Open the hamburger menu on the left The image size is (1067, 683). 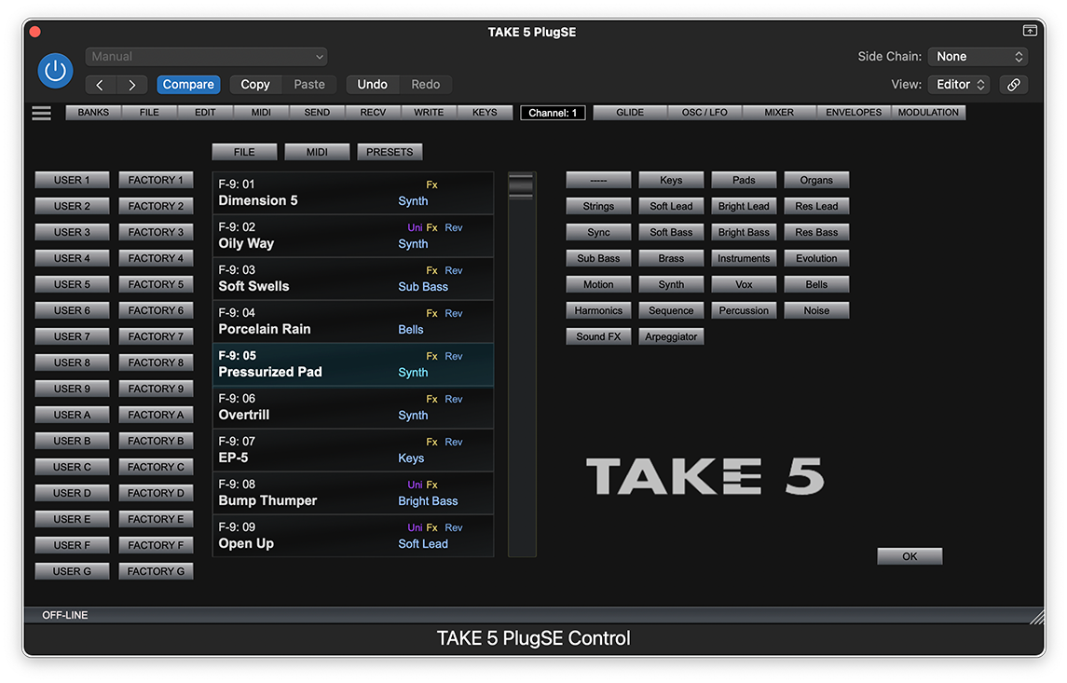pyautogui.click(x=41, y=112)
